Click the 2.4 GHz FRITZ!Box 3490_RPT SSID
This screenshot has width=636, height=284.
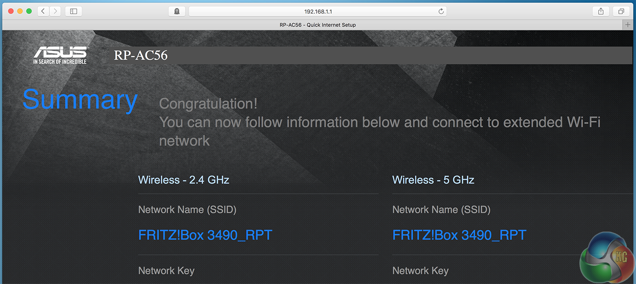[x=205, y=235]
